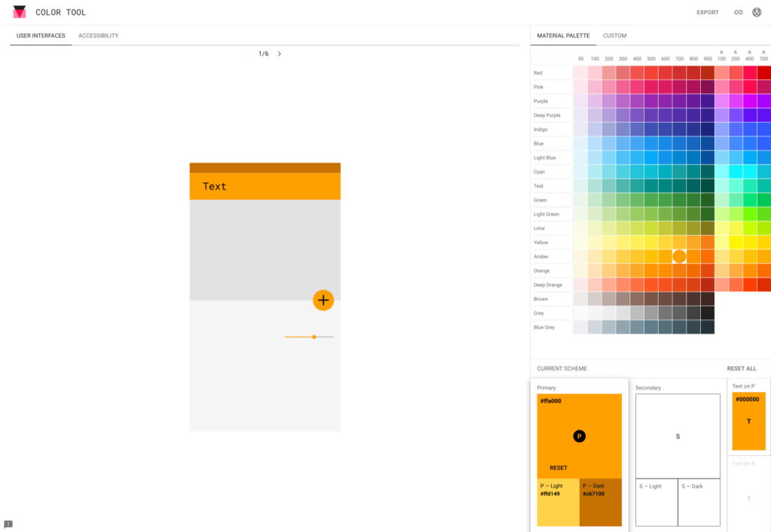Go to next UI preview with chevron
The width and height of the screenshot is (771, 532).
click(279, 54)
